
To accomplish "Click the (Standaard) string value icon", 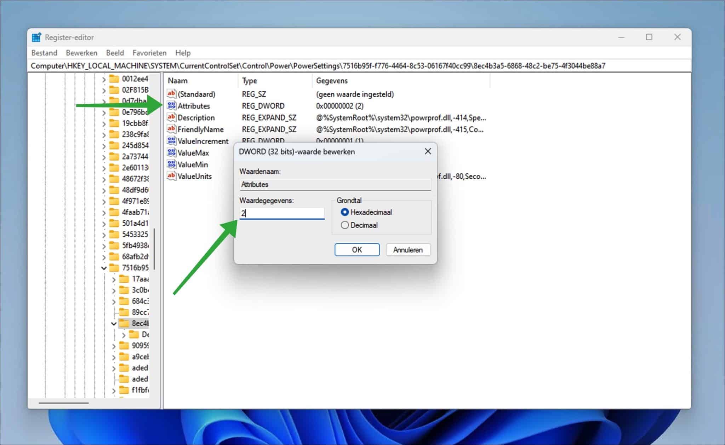I will click(x=172, y=94).
